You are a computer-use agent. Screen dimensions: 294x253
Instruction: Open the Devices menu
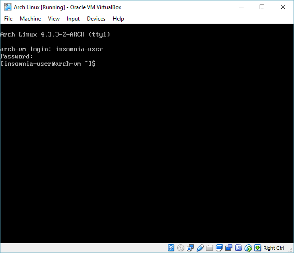click(96, 19)
